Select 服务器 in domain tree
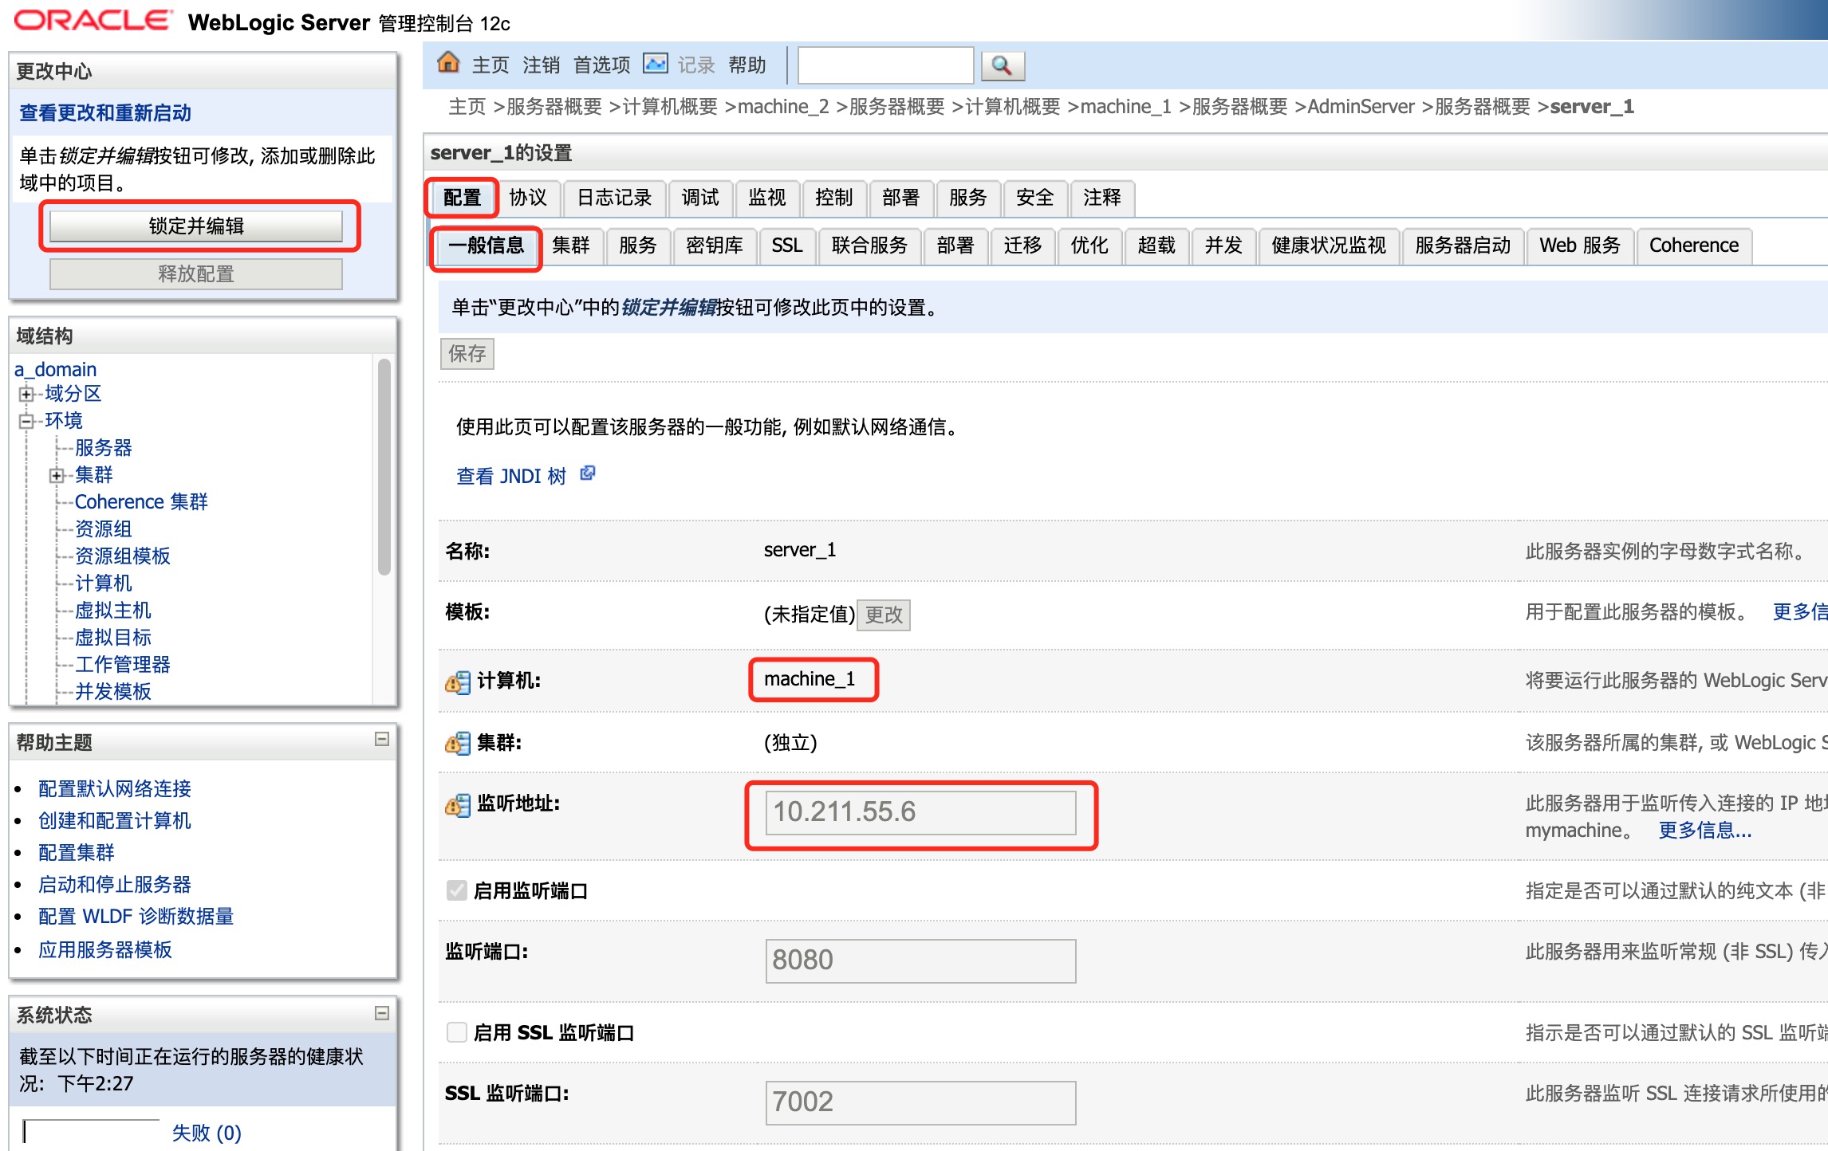Viewport: 1828px width, 1151px height. point(104,448)
